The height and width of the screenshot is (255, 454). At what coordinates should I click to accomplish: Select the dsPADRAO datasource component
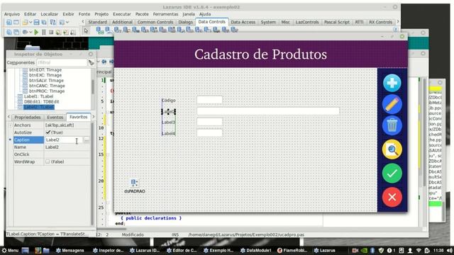(x=134, y=183)
